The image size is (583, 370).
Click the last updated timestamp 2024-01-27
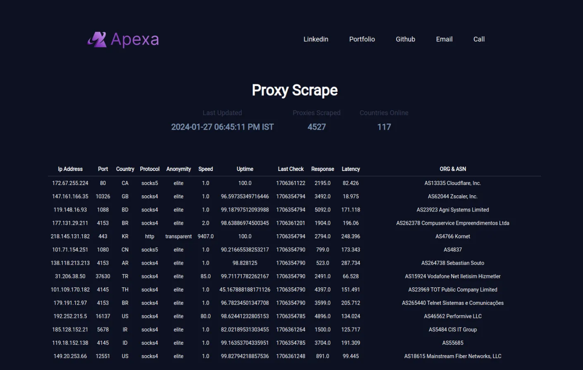[222, 127]
